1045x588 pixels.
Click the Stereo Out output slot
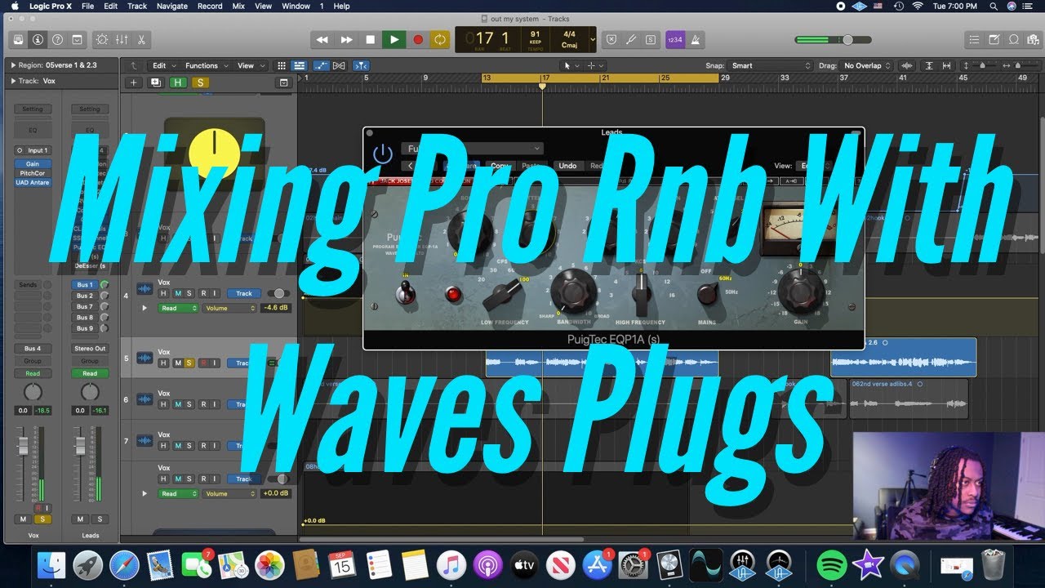[x=90, y=349]
